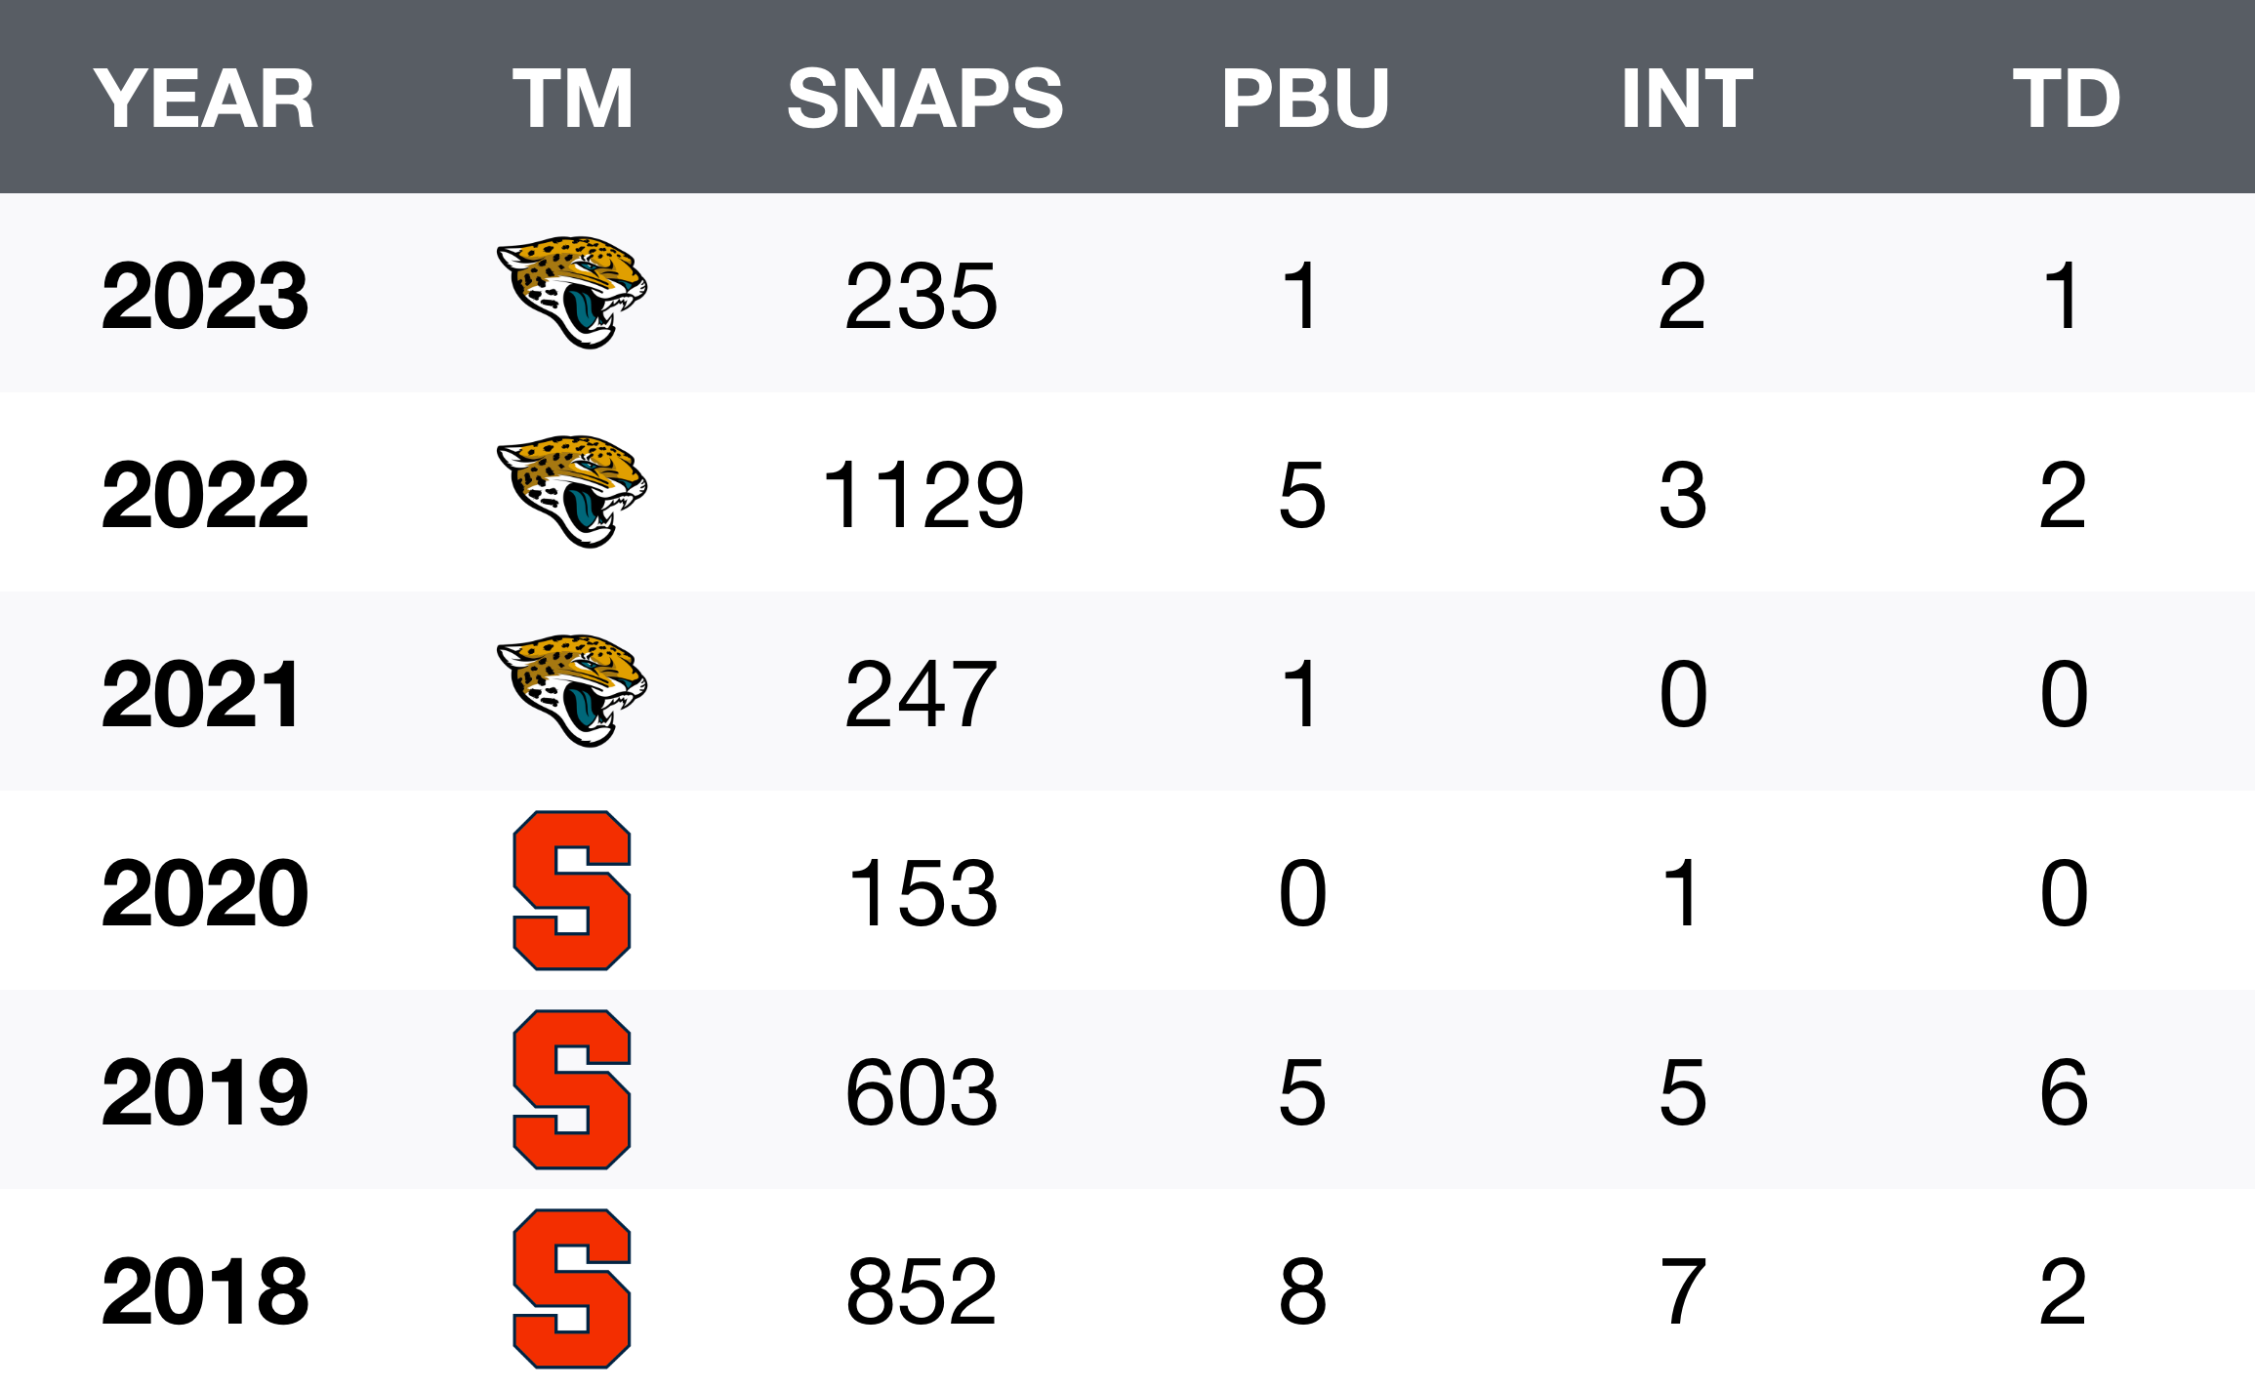This screenshot has width=2255, height=1390.
Task: Click the Syracuse logo in the 2020 row
Action: click(x=572, y=890)
